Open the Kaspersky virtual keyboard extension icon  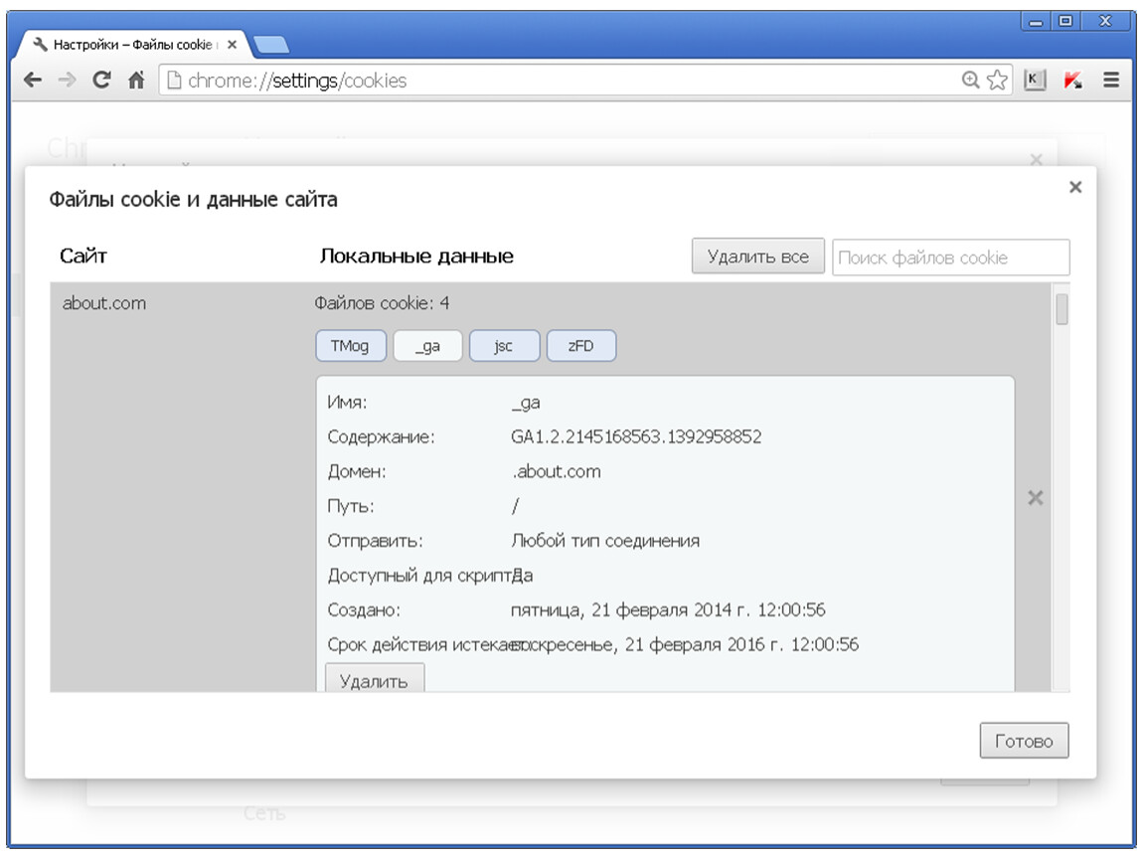[x=1035, y=81]
